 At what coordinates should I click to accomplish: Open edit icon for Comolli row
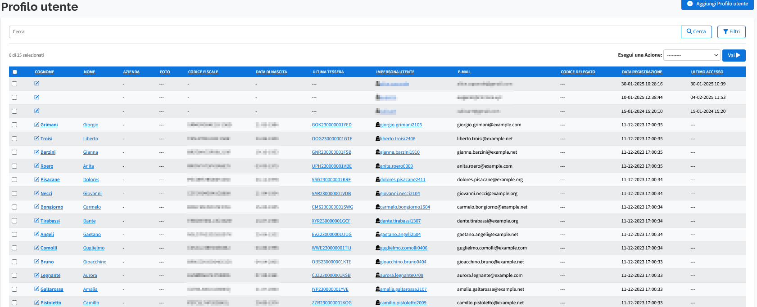[x=36, y=248]
